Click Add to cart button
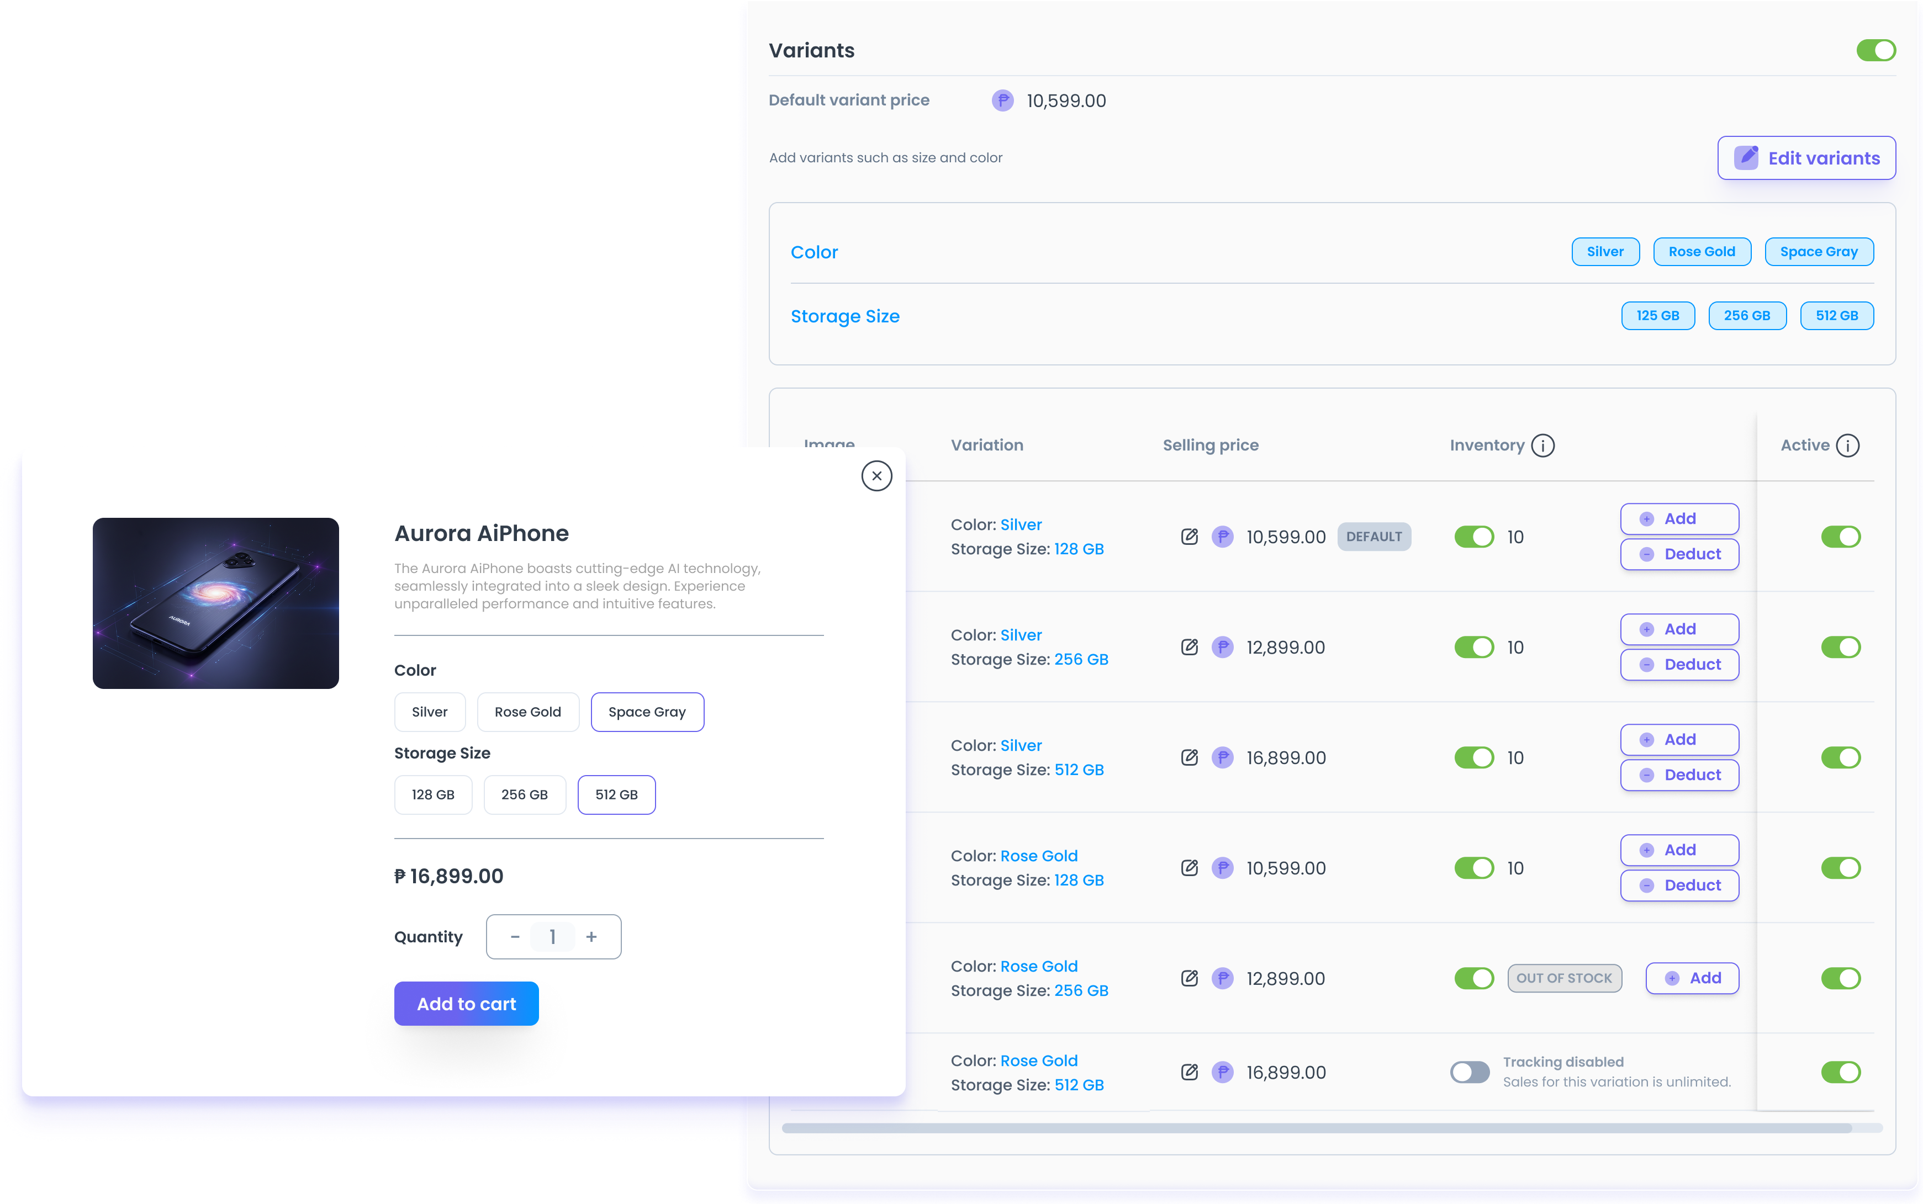 coord(466,1004)
